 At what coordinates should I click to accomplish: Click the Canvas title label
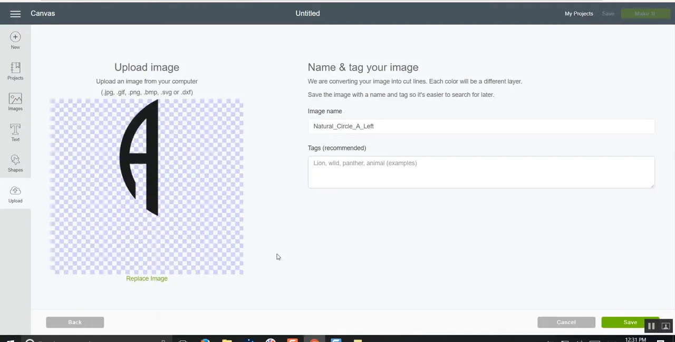43,13
